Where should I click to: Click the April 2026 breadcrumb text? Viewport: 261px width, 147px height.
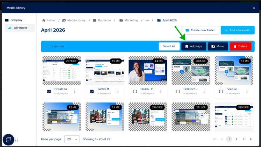169,20
